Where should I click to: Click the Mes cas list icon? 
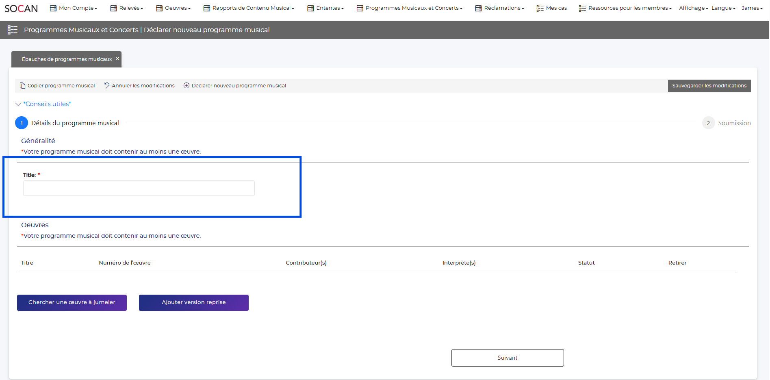click(x=540, y=8)
